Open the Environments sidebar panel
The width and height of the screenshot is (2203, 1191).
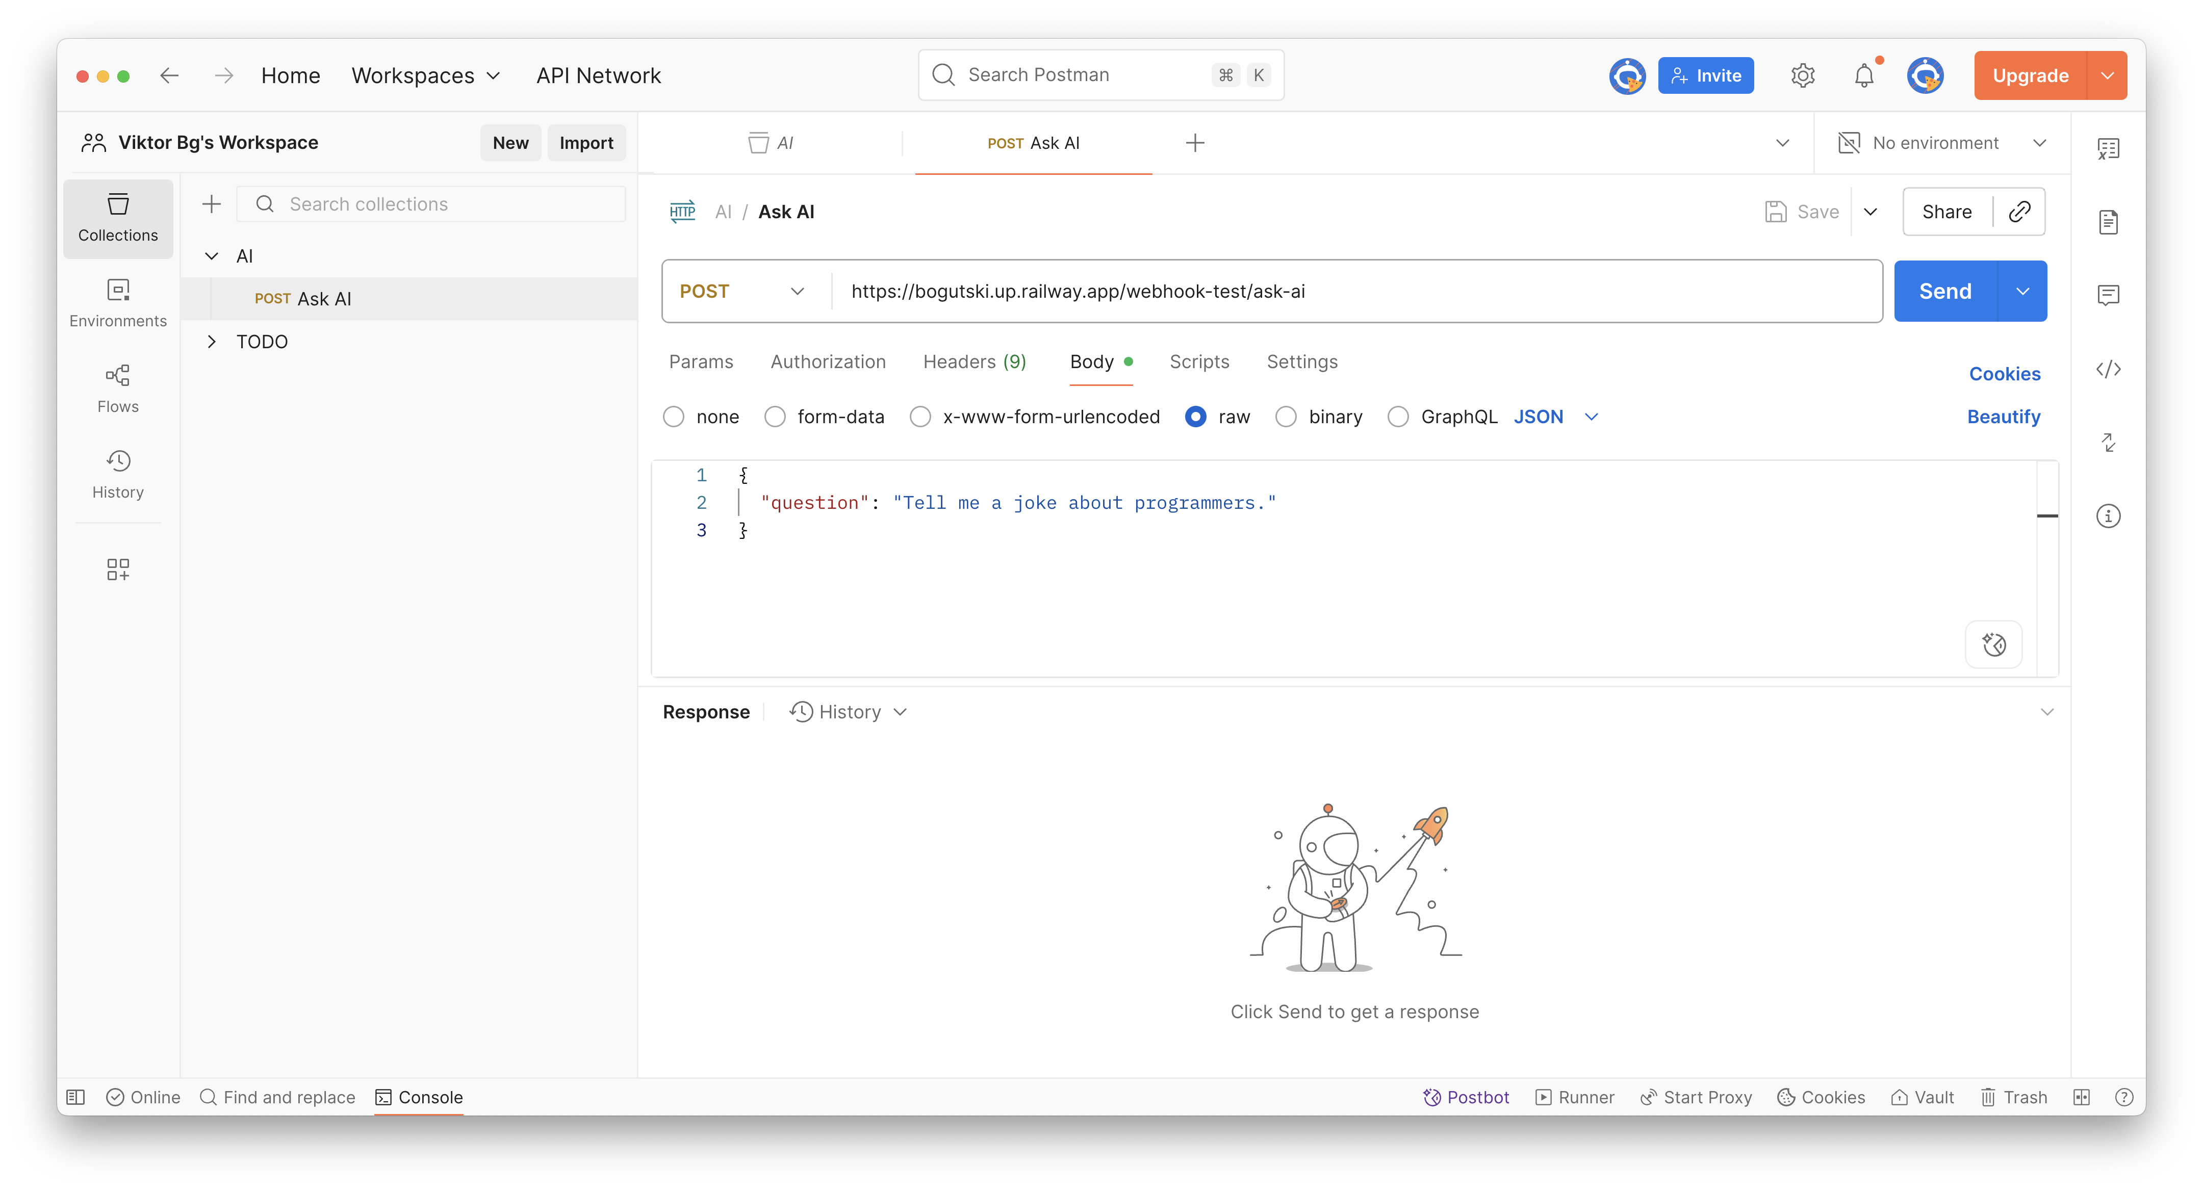pyautogui.click(x=118, y=303)
